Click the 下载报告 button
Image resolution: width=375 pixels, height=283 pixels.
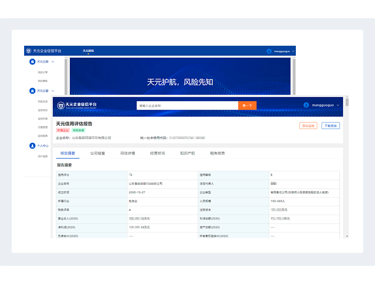(331, 126)
